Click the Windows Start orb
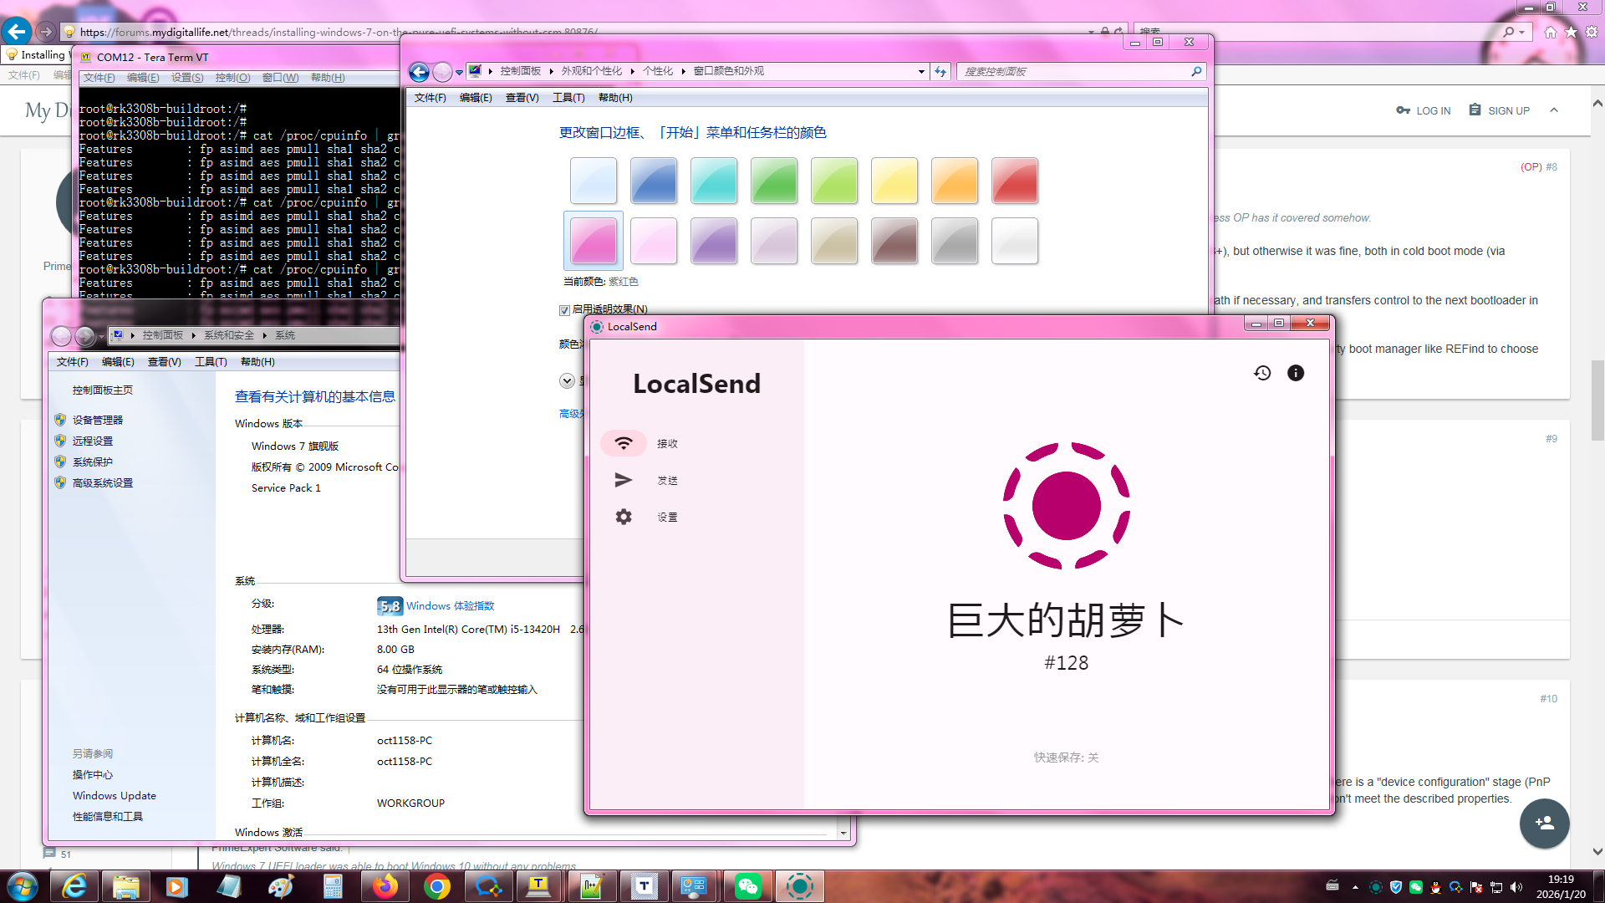1605x903 pixels. tap(22, 886)
